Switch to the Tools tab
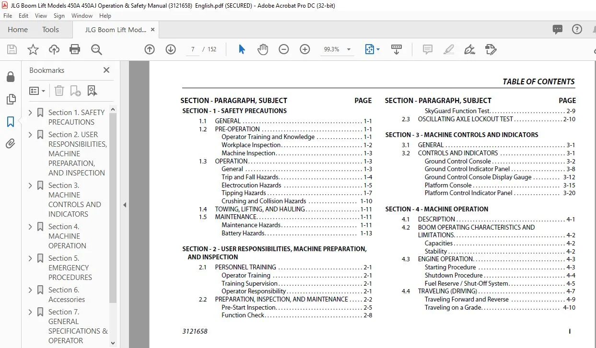 [x=50, y=29]
